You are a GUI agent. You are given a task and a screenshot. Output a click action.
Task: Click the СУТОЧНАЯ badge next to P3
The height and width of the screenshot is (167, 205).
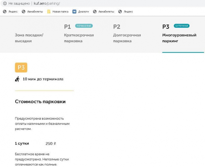tap(182, 26)
